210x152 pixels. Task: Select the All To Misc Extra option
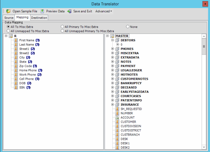click(x=8, y=27)
